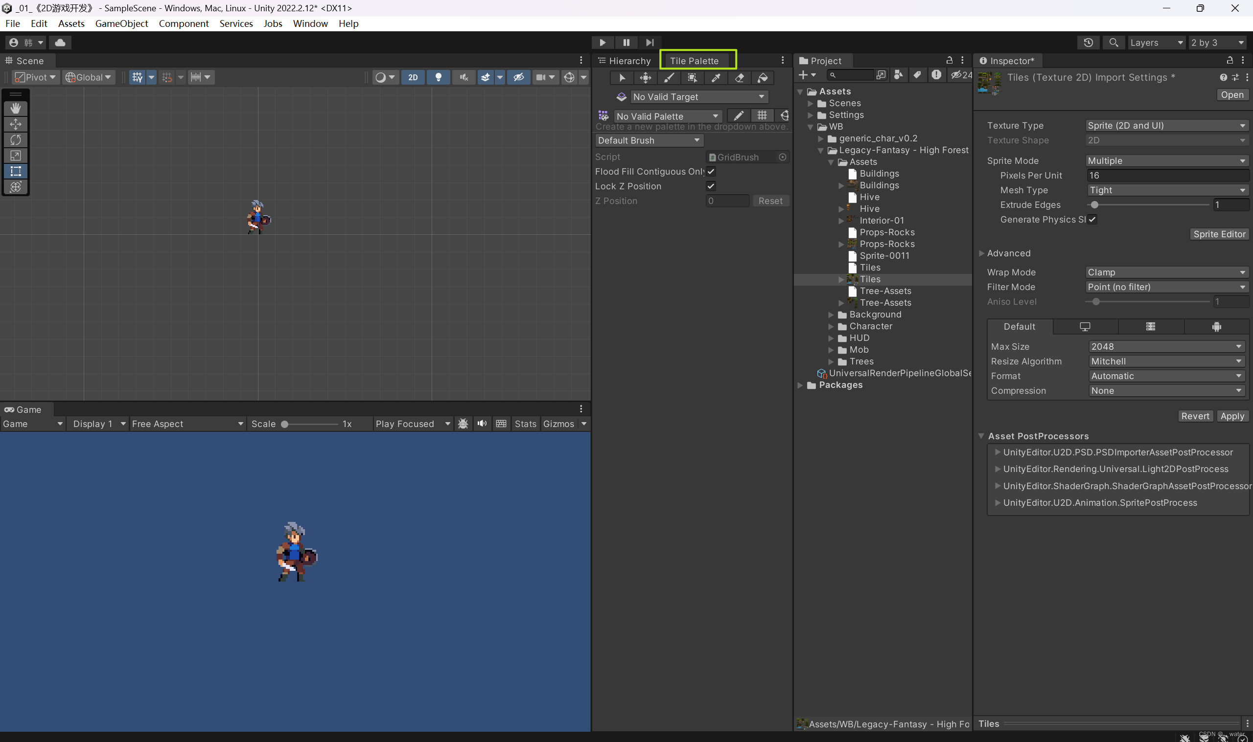Select the Rect Transform tool

coord(16,172)
